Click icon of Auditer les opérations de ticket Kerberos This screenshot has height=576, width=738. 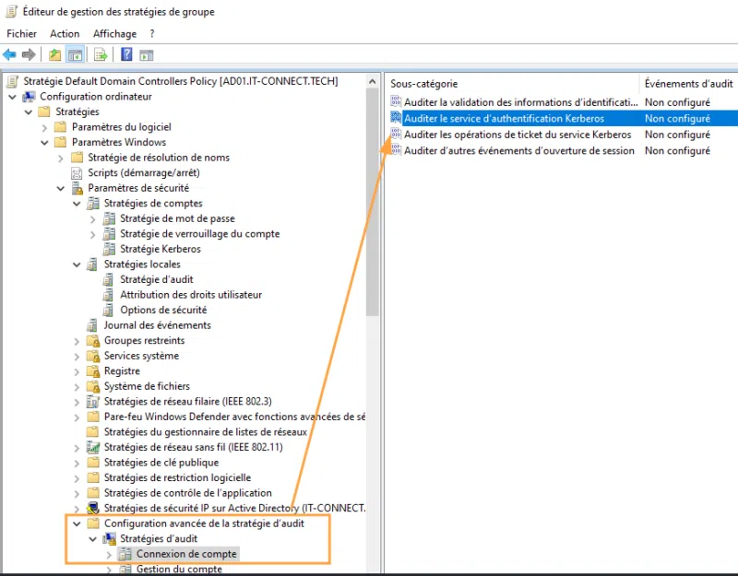pyautogui.click(x=396, y=134)
